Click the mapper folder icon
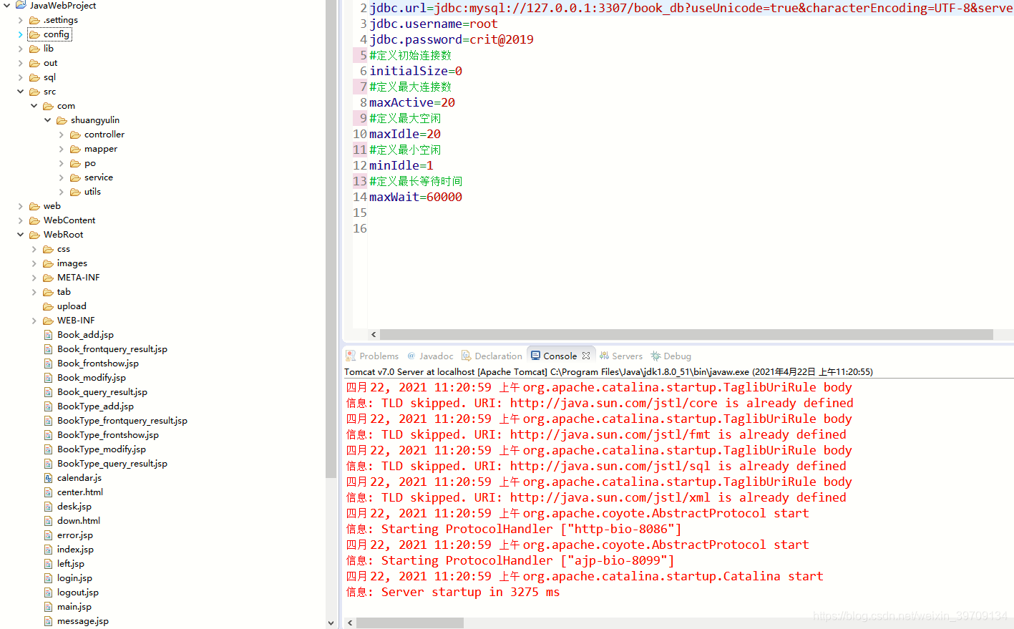 coord(75,149)
